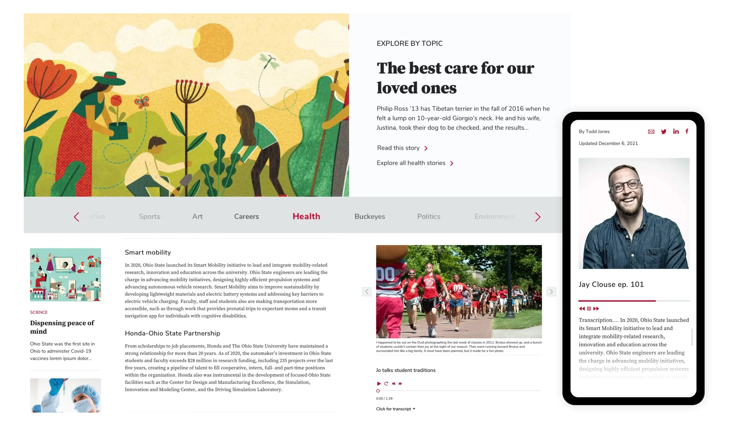Click the right arrow to explore more topics
Viewport: 752px width, 423px height.
pyautogui.click(x=538, y=216)
